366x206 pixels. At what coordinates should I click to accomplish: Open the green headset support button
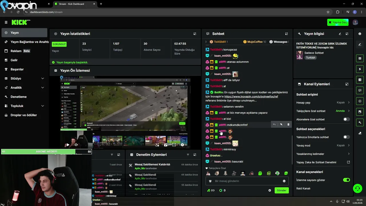point(357,188)
